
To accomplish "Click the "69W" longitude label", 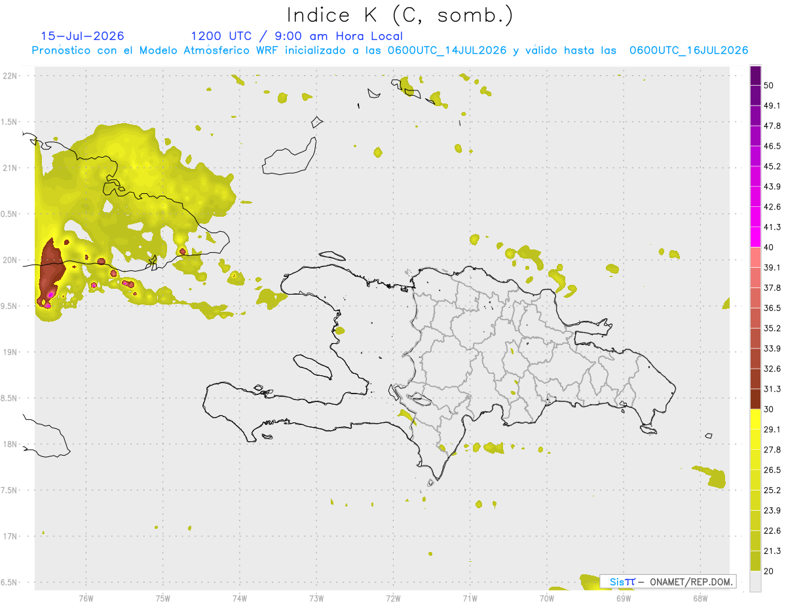I will pyautogui.click(x=623, y=598).
